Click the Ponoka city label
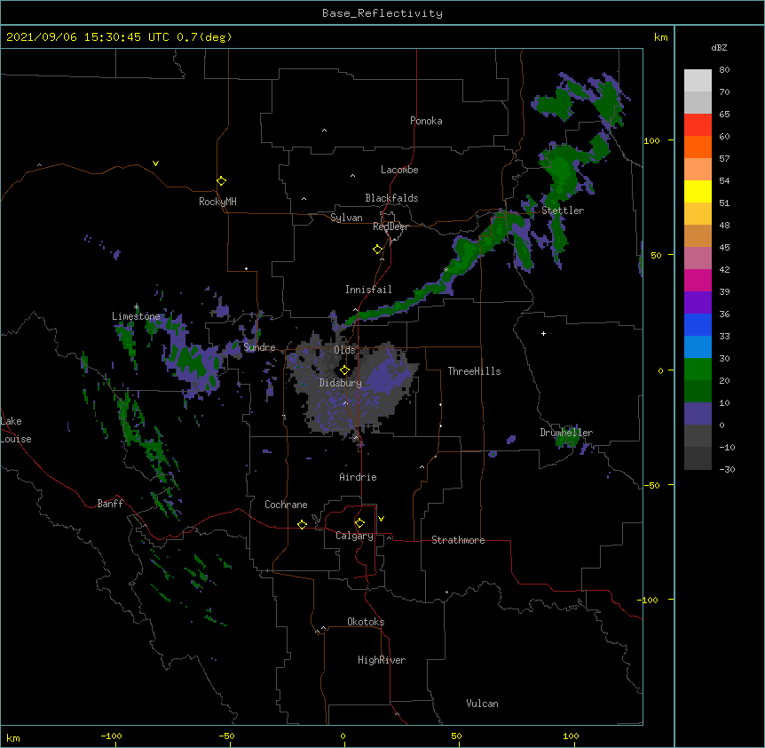The image size is (765, 748). pos(426,121)
